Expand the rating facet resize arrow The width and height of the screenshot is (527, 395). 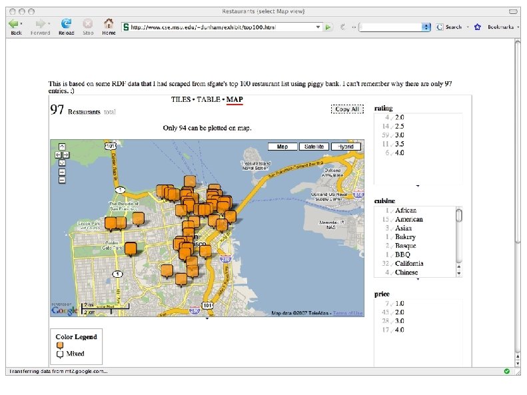tap(418, 186)
